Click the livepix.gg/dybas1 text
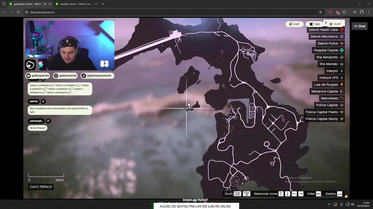 pos(195,200)
